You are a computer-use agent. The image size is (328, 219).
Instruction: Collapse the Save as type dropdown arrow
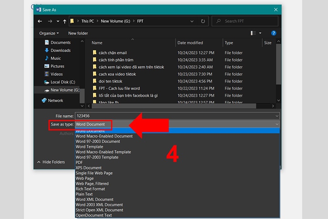point(277,124)
